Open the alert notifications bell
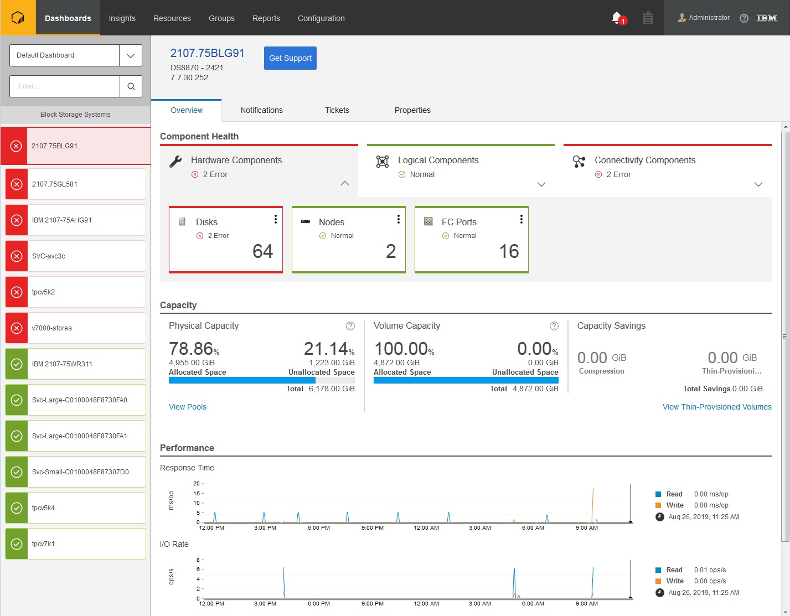 pos(618,18)
